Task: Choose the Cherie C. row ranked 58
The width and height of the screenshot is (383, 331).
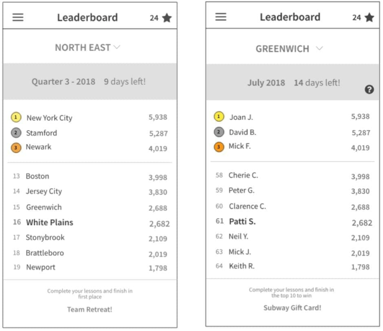Action: point(294,175)
